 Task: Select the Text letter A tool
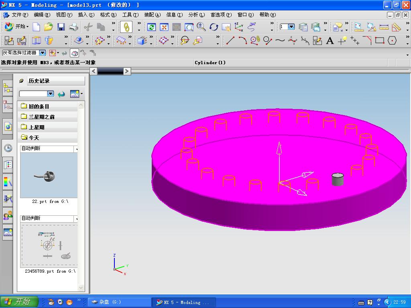click(x=330, y=41)
